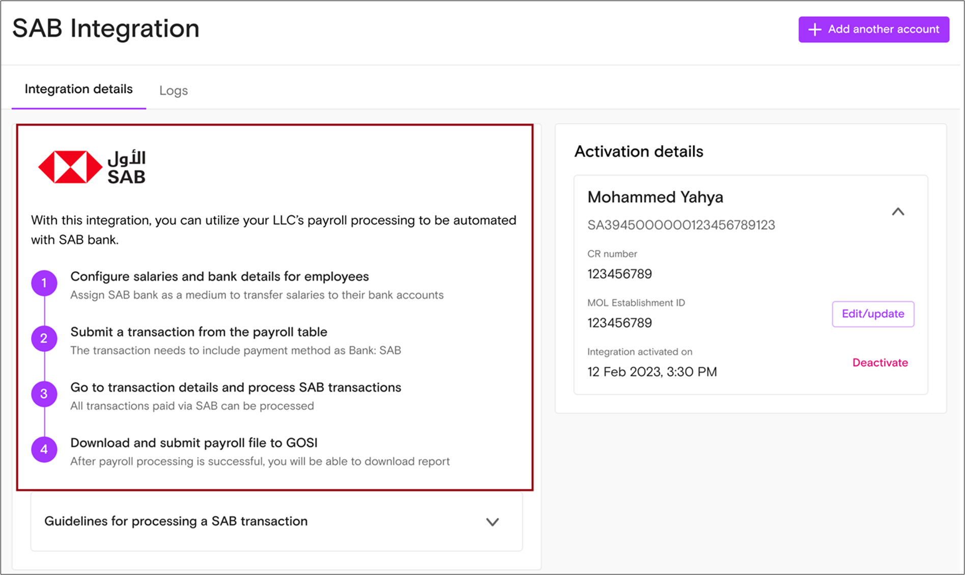Click the With this integration intro paragraph
This screenshot has height=575, width=965.
tap(274, 230)
